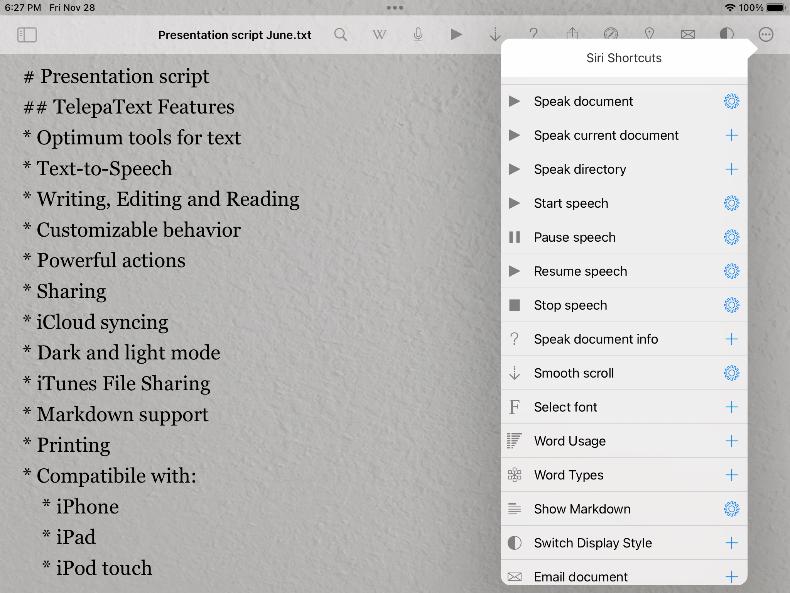Open the ellipsis more menu
Viewport: 790px width, 593px height.
coord(766,35)
